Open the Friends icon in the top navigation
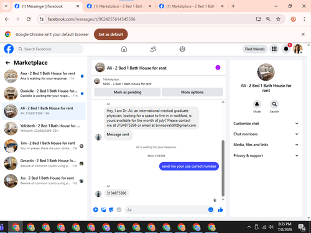 point(153,49)
